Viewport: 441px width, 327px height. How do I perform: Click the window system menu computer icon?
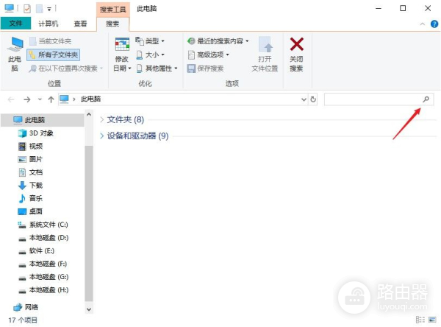pos(9,8)
